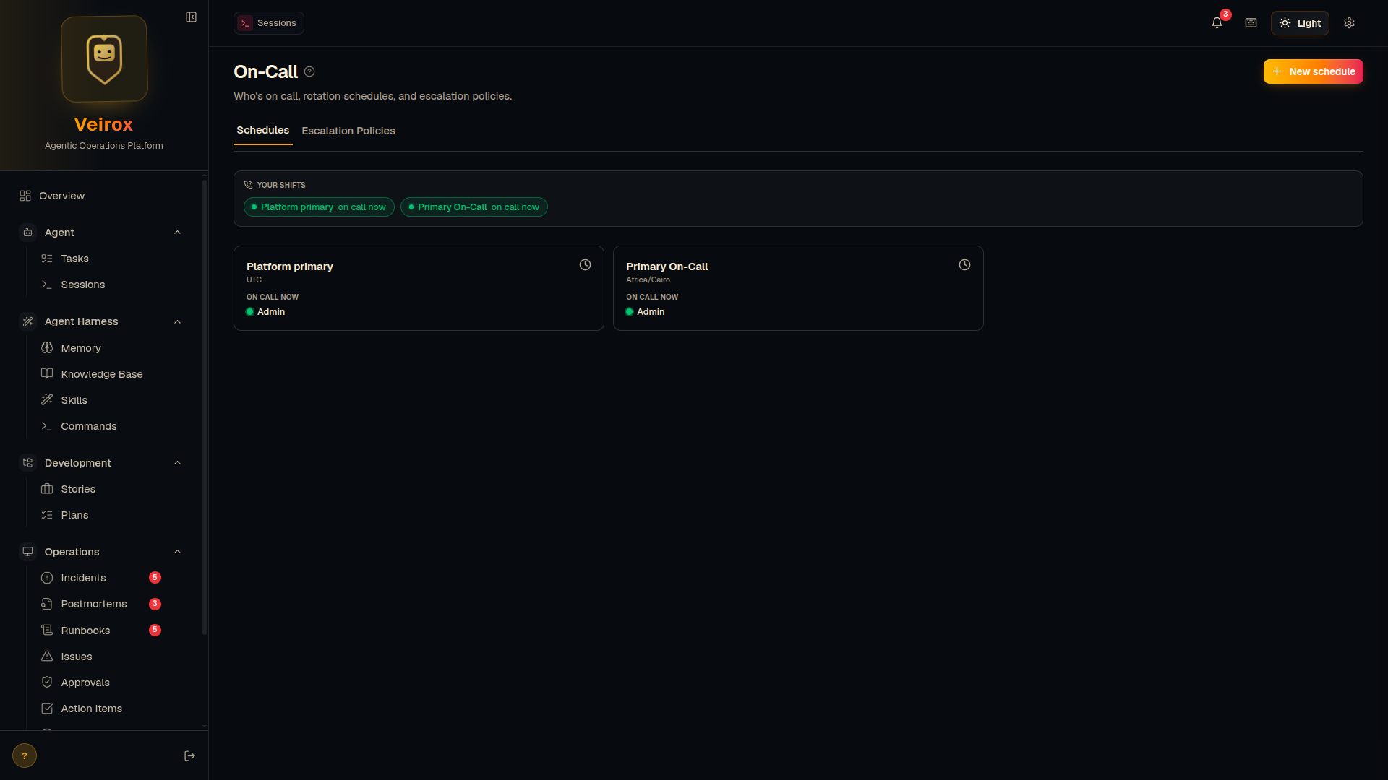Click the Runbooks badge showing 5

point(155,630)
